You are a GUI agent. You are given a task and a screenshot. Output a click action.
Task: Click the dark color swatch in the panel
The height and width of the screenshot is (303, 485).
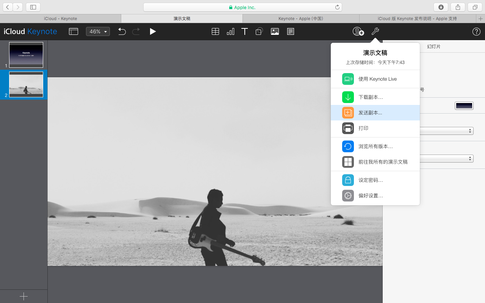(x=464, y=106)
